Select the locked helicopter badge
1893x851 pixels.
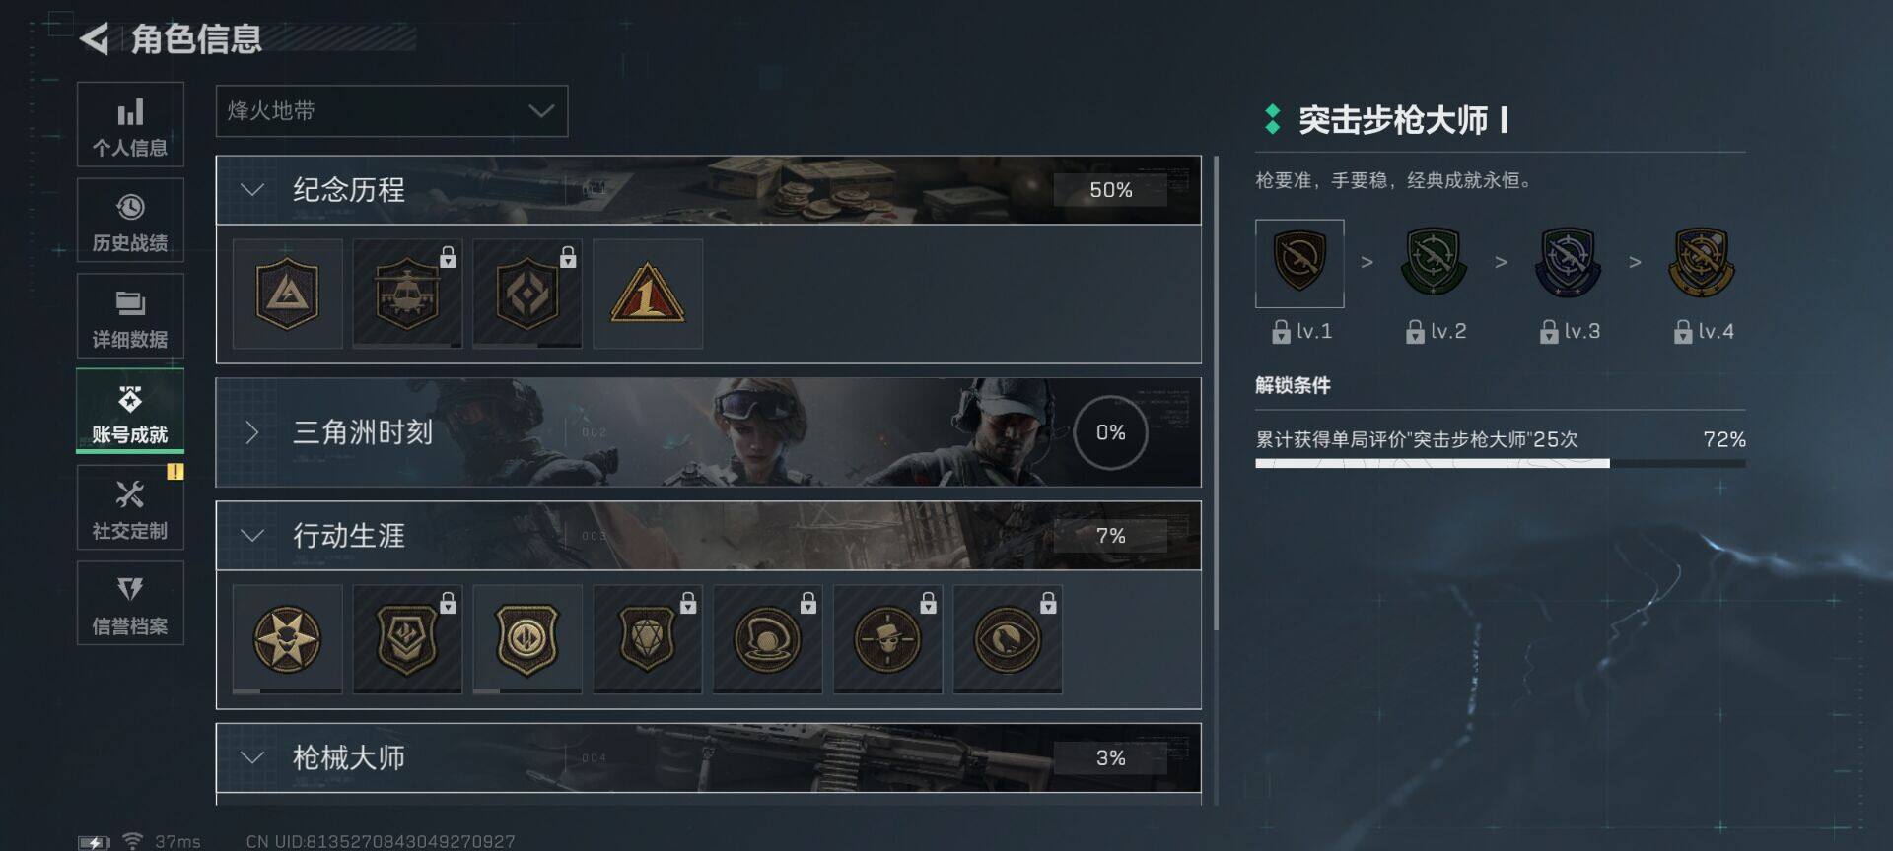[407, 294]
